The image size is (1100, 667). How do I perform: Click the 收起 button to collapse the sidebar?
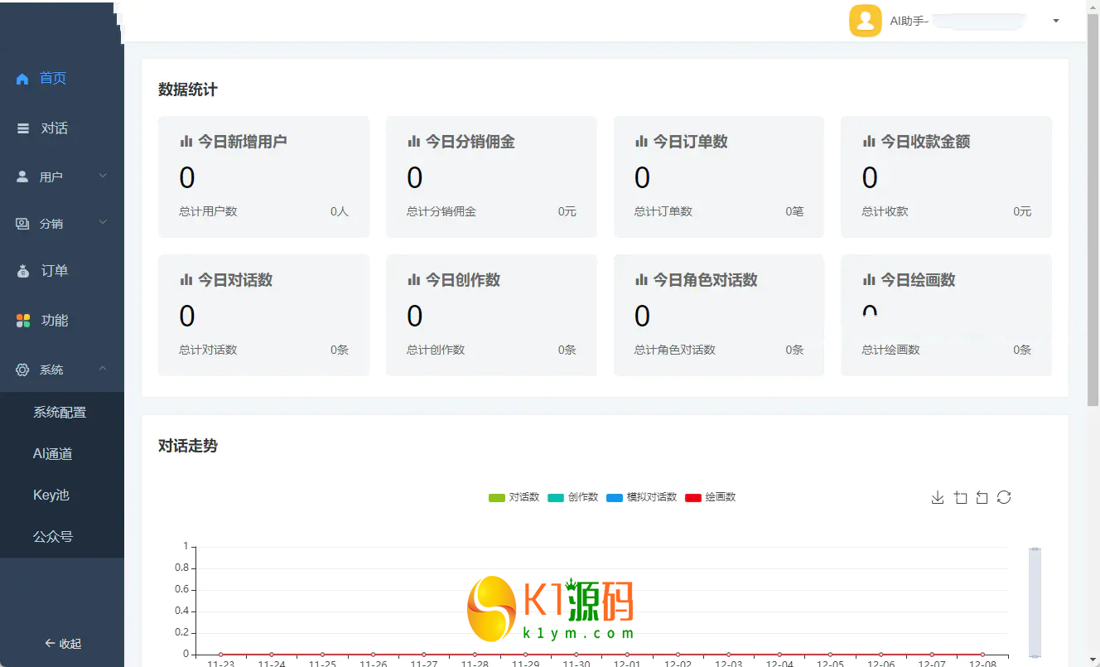tap(62, 643)
